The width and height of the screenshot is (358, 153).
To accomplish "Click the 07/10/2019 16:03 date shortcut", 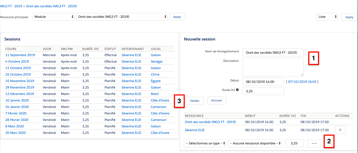I will coord(302,81).
